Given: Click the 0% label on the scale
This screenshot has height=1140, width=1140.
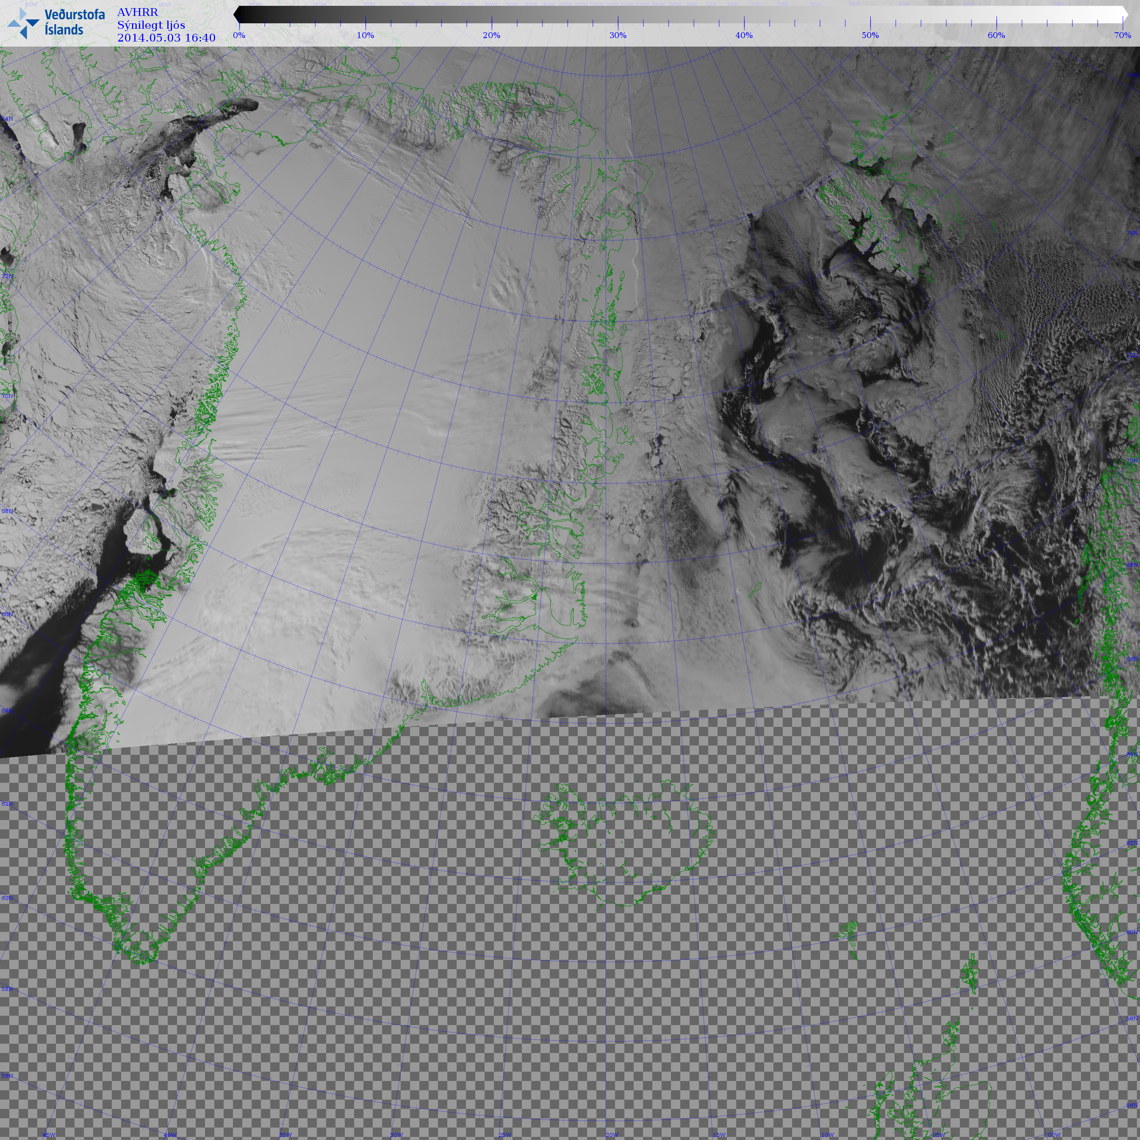Looking at the screenshot, I should 239,35.
